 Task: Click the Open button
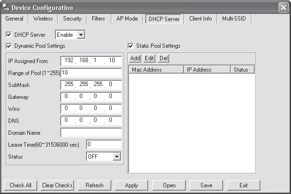coord(169,185)
